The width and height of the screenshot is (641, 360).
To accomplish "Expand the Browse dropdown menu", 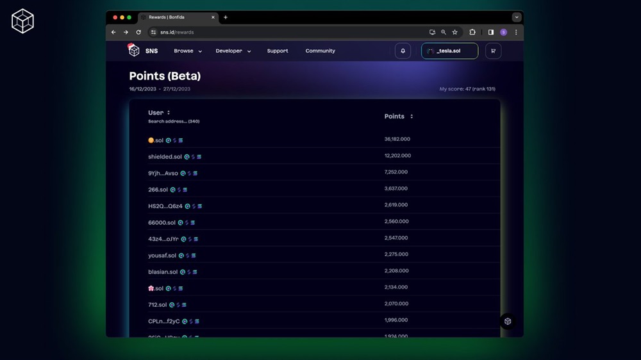I will coord(188,51).
